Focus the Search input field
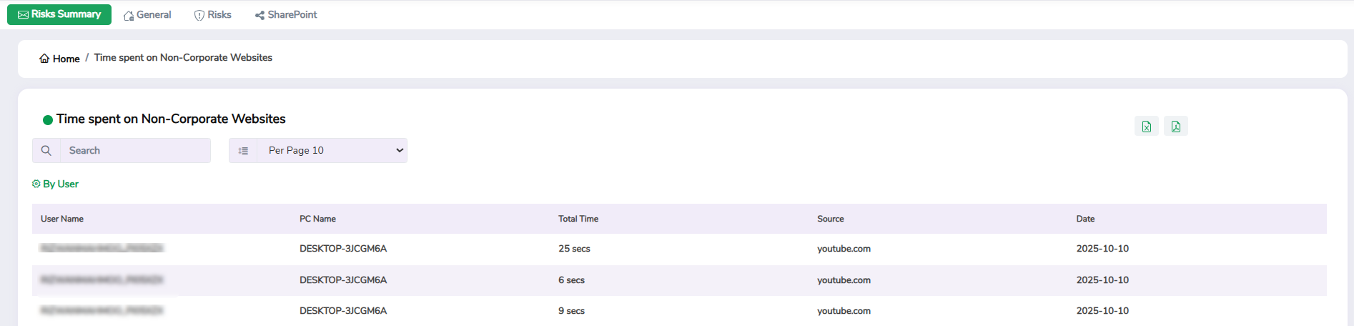Screen dimensions: 1354x326 [x=135, y=151]
